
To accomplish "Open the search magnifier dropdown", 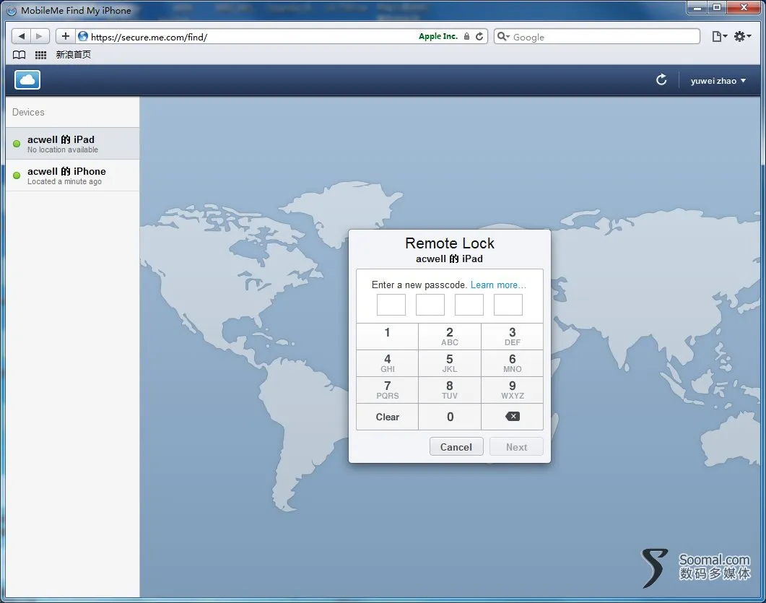I will (x=503, y=37).
